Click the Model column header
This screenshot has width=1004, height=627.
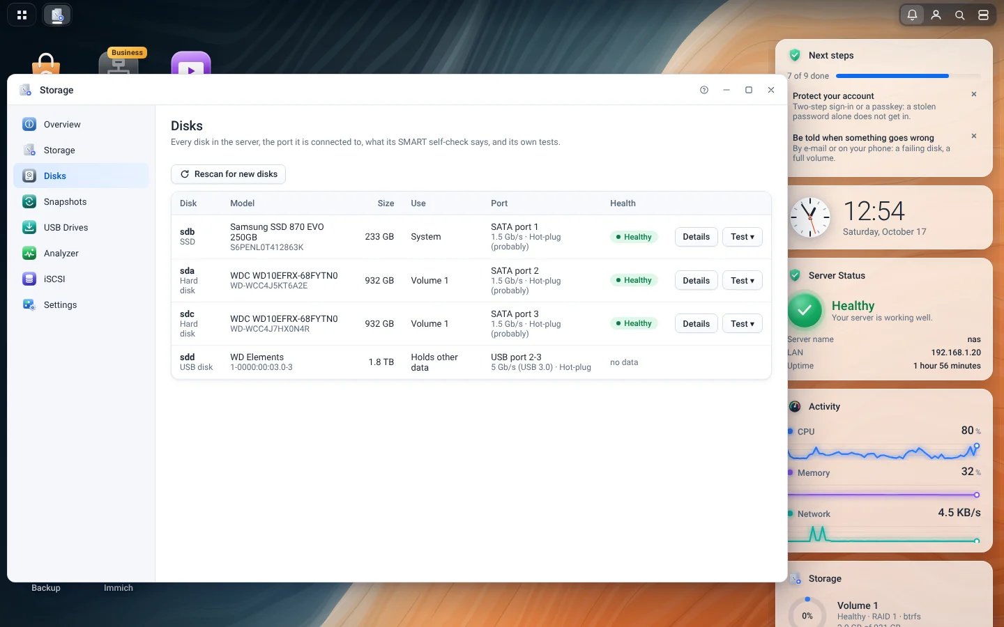click(x=243, y=203)
